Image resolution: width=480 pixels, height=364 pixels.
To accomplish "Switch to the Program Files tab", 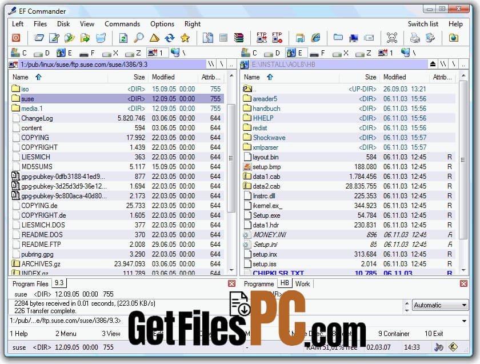I will 30,284.
